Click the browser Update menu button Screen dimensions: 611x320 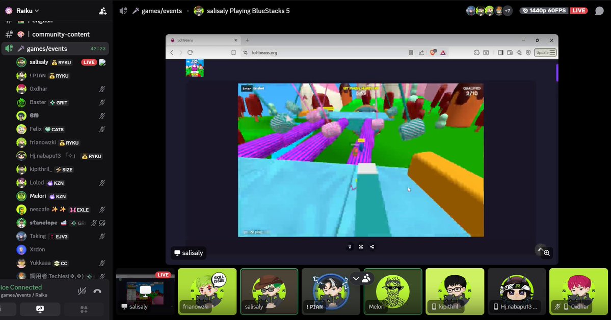tap(545, 52)
